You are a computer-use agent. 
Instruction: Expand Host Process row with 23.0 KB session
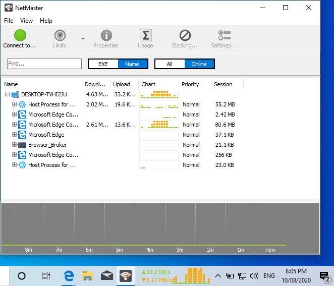coord(14,165)
